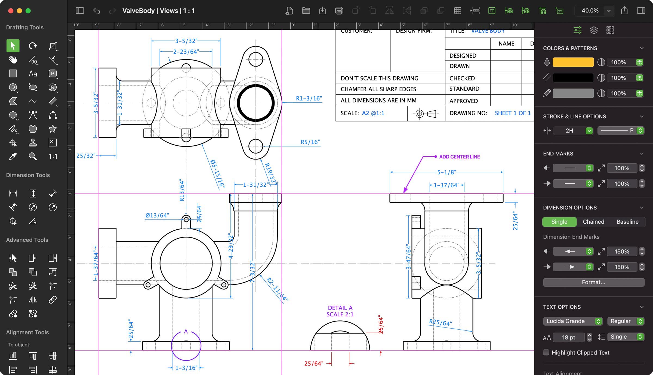Click the Format... button

[x=593, y=282]
